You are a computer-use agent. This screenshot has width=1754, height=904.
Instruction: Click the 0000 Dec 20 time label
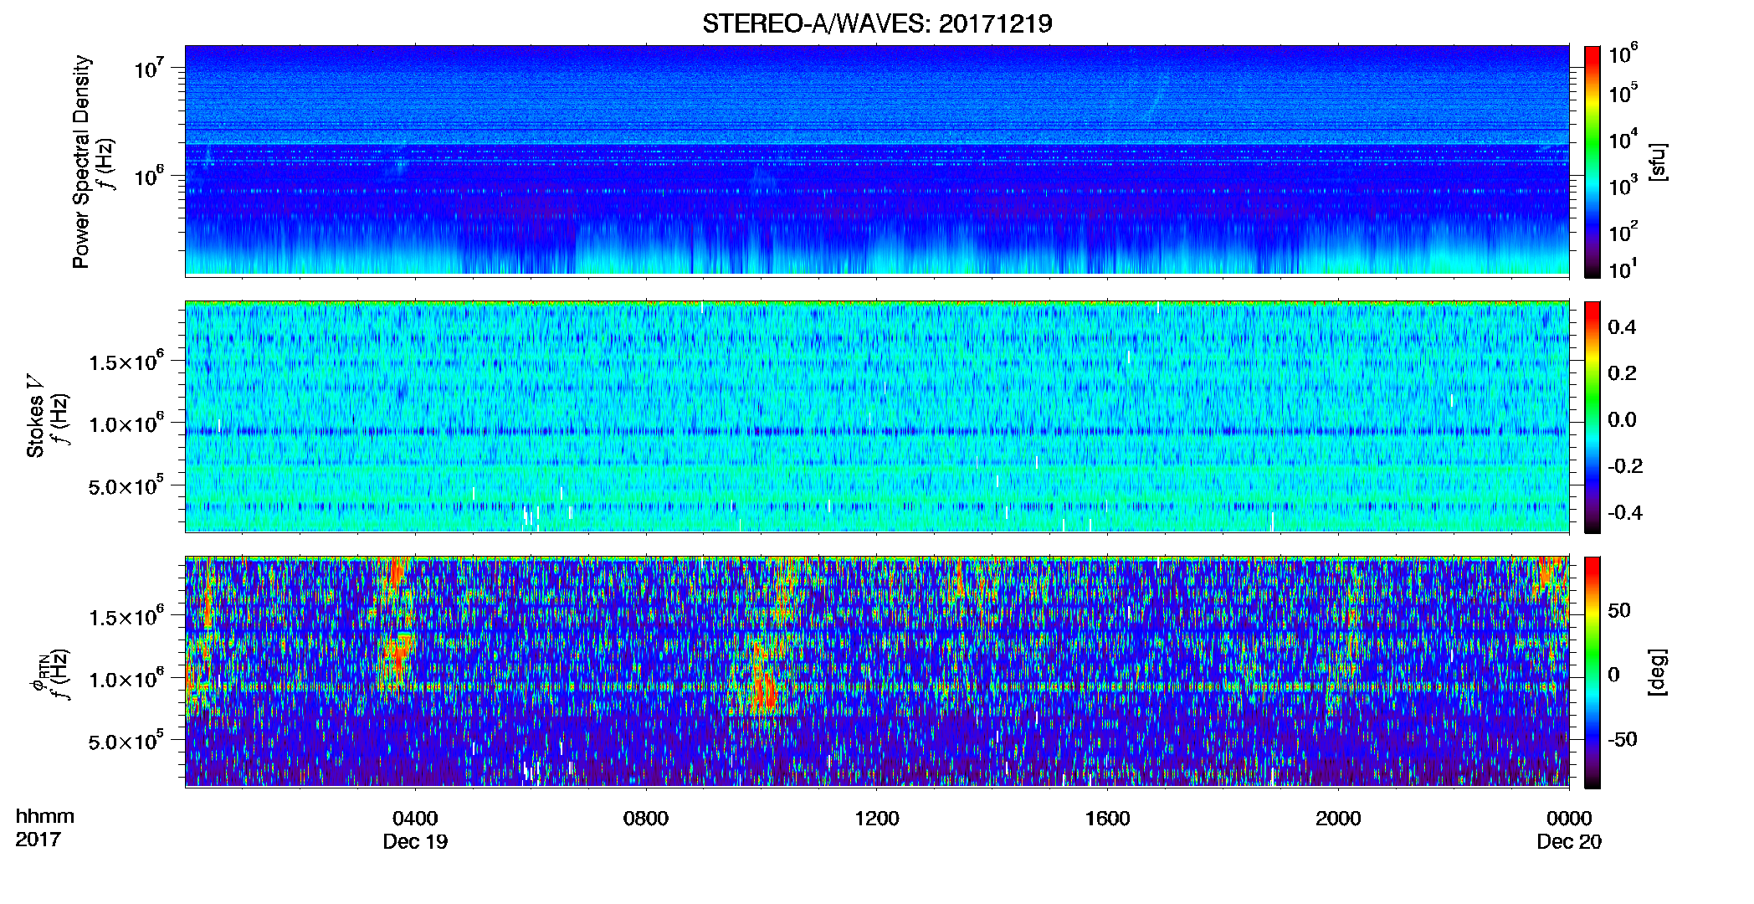[1569, 830]
